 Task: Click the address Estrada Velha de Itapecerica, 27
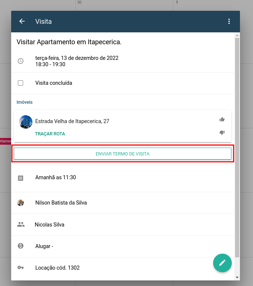click(72, 121)
